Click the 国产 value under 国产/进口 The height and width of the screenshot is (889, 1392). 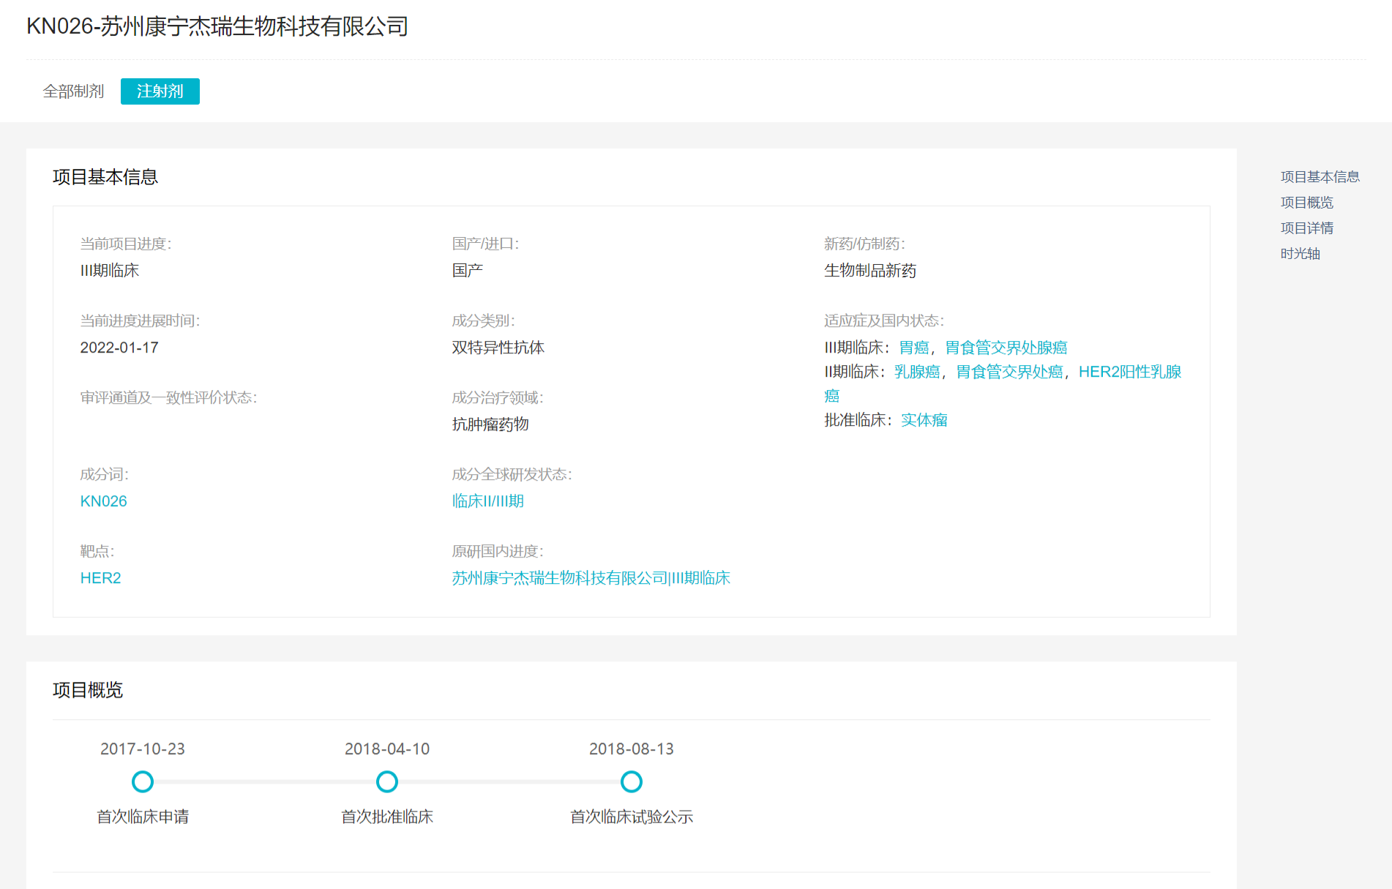click(467, 271)
